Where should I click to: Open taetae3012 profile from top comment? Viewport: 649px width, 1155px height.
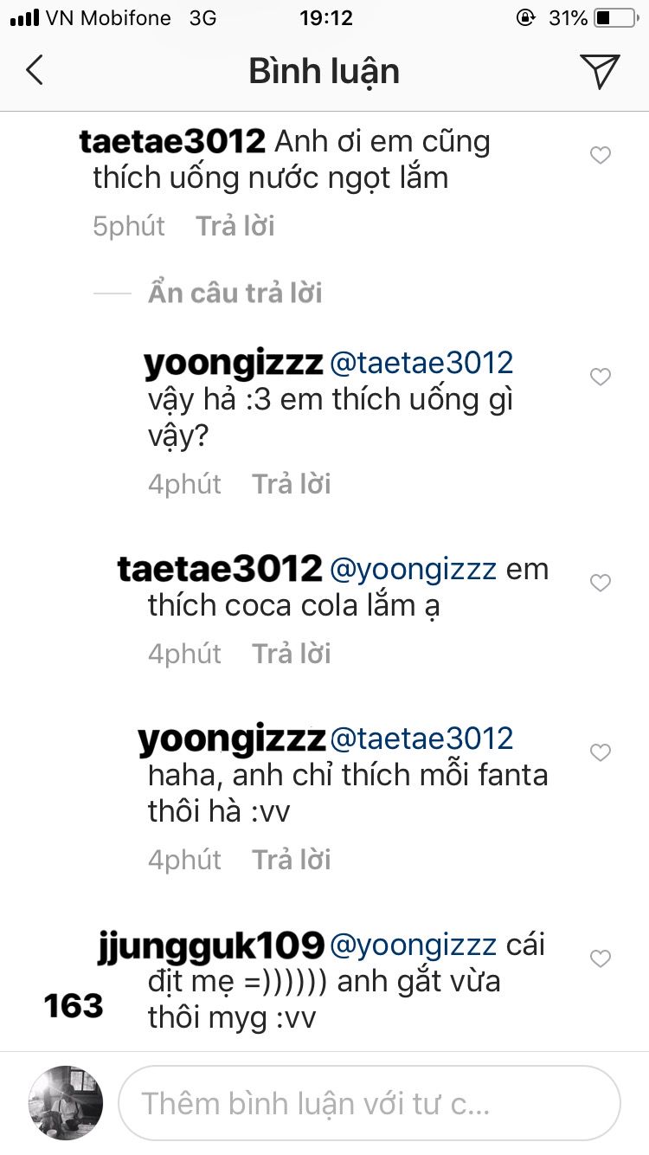(x=172, y=141)
